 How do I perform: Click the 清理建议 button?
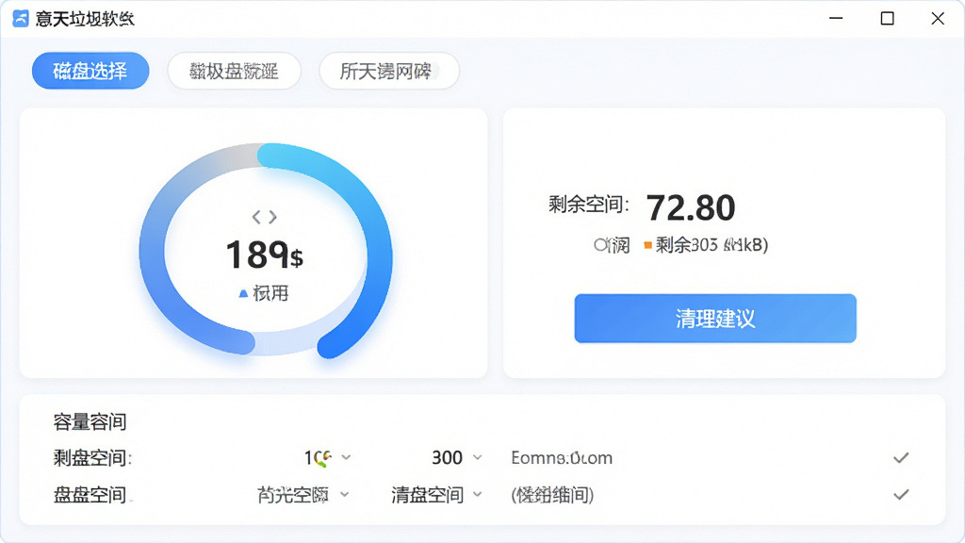coord(715,319)
